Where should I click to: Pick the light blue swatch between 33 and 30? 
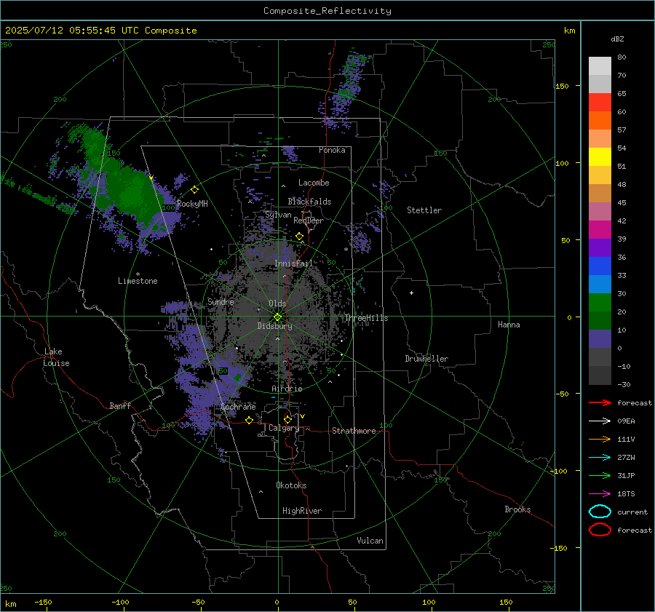[600, 285]
